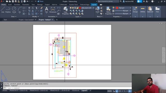Viewport: 166px width, 93px height.
Task: Click the Plot printer icon
Action: pyautogui.click(x=24, y=1)
